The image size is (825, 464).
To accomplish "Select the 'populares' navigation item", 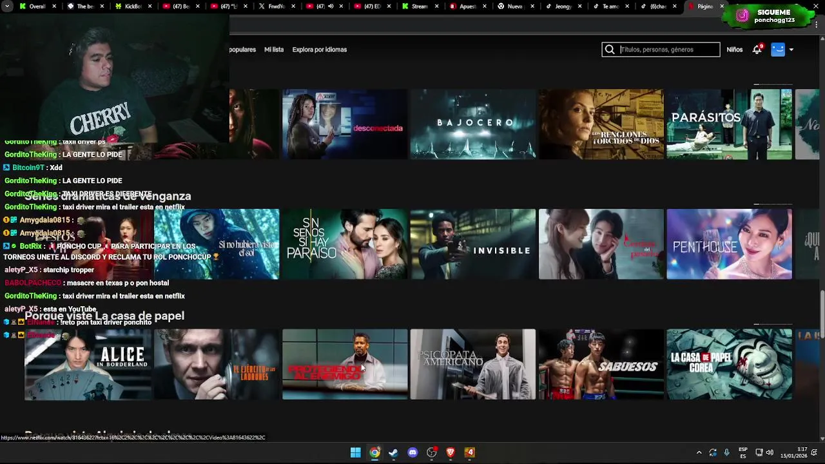I will (x=242, y=50).
